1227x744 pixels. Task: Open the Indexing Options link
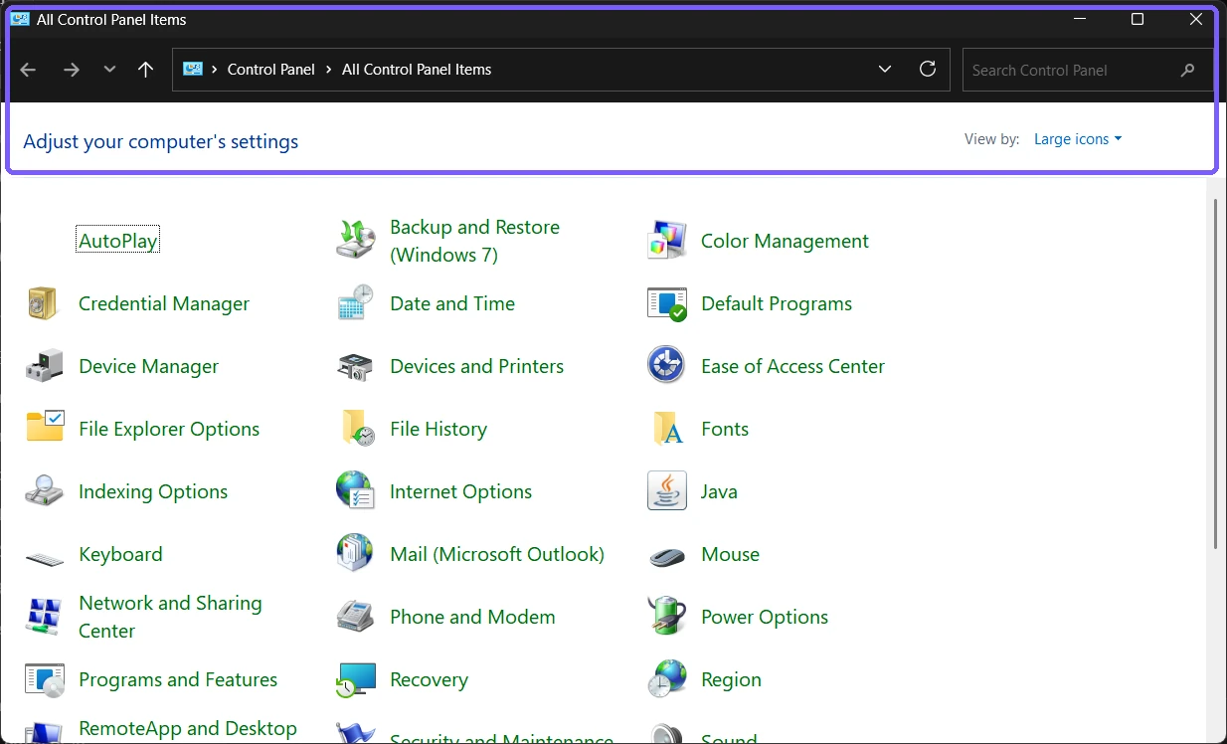[153, 491]
